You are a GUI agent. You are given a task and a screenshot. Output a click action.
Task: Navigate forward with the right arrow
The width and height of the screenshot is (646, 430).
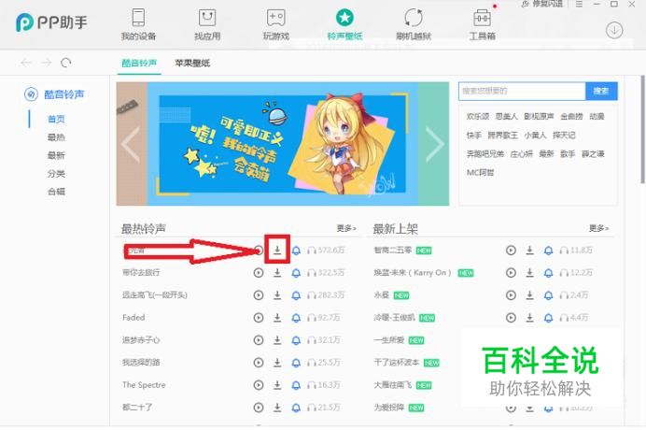[x=46, y=63]
